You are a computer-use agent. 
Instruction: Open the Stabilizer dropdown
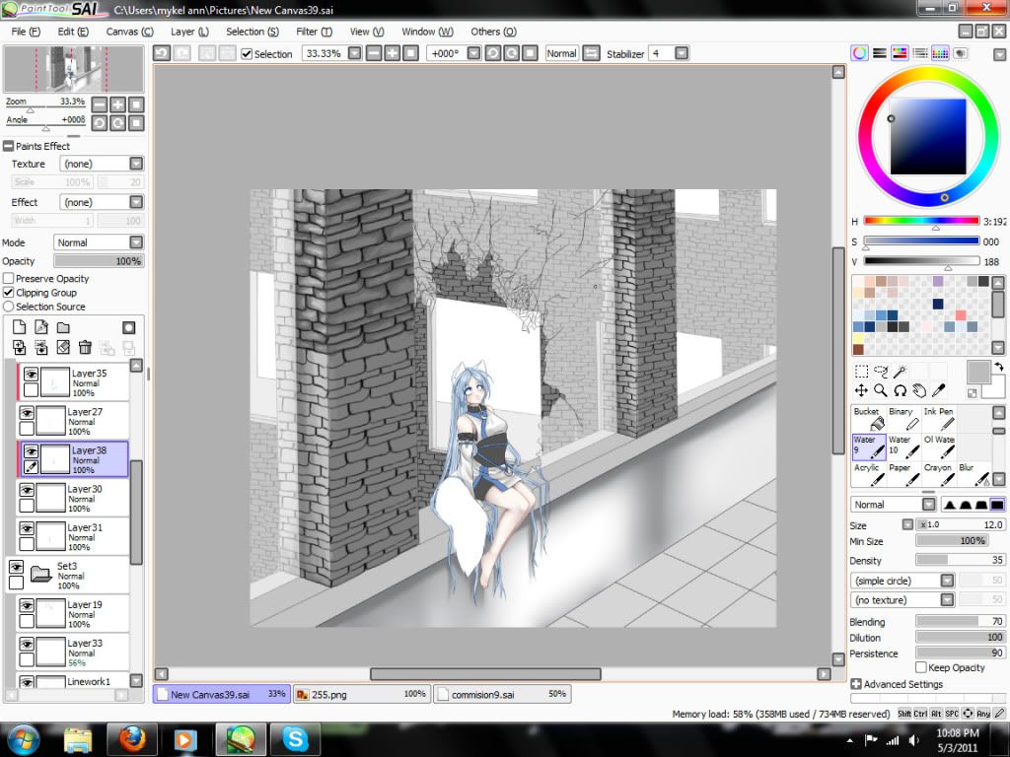coord(682,53)
